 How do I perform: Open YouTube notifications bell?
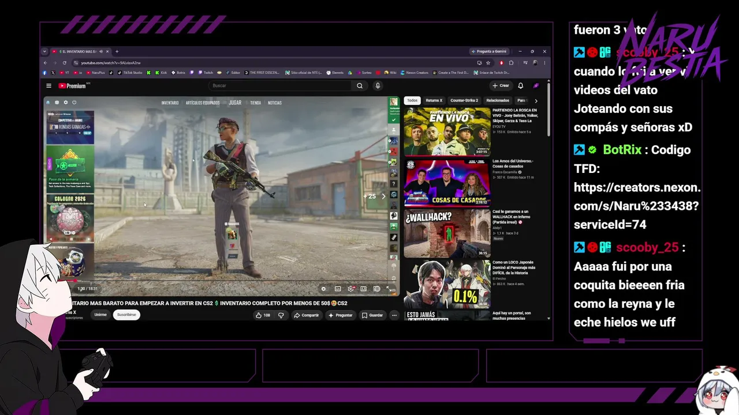[520, 86]
